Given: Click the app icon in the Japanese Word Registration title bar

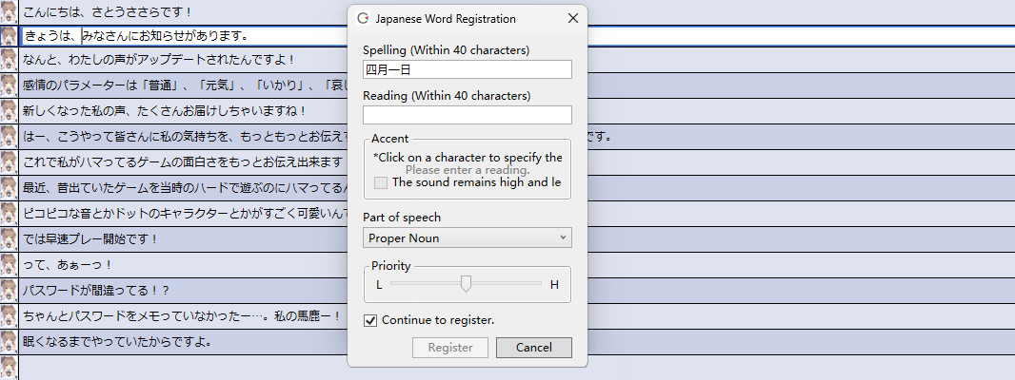Looking at the screenshot, I should click(x=363, y=18).
